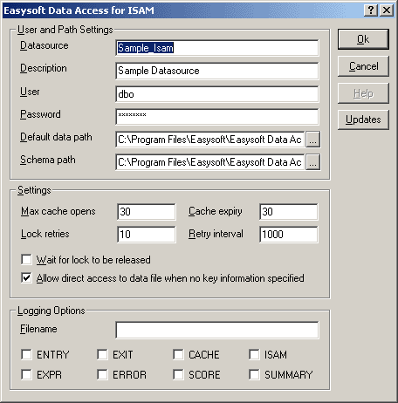Open the Updates button
This screenshot has height=403, width=398.
(x=363, y=120)
